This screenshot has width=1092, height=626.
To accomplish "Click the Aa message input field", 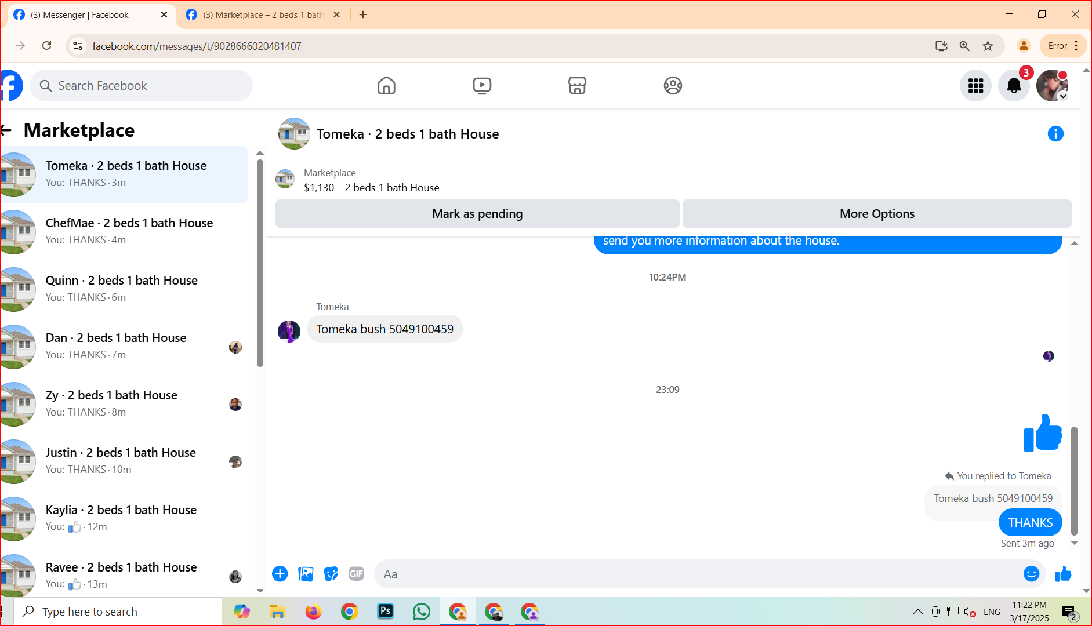I will click(x=699, y=574).
